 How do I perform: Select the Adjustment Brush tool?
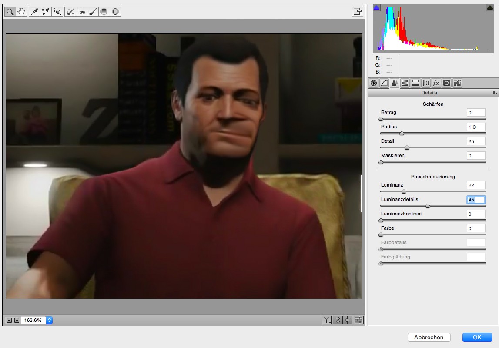[92, 12]
